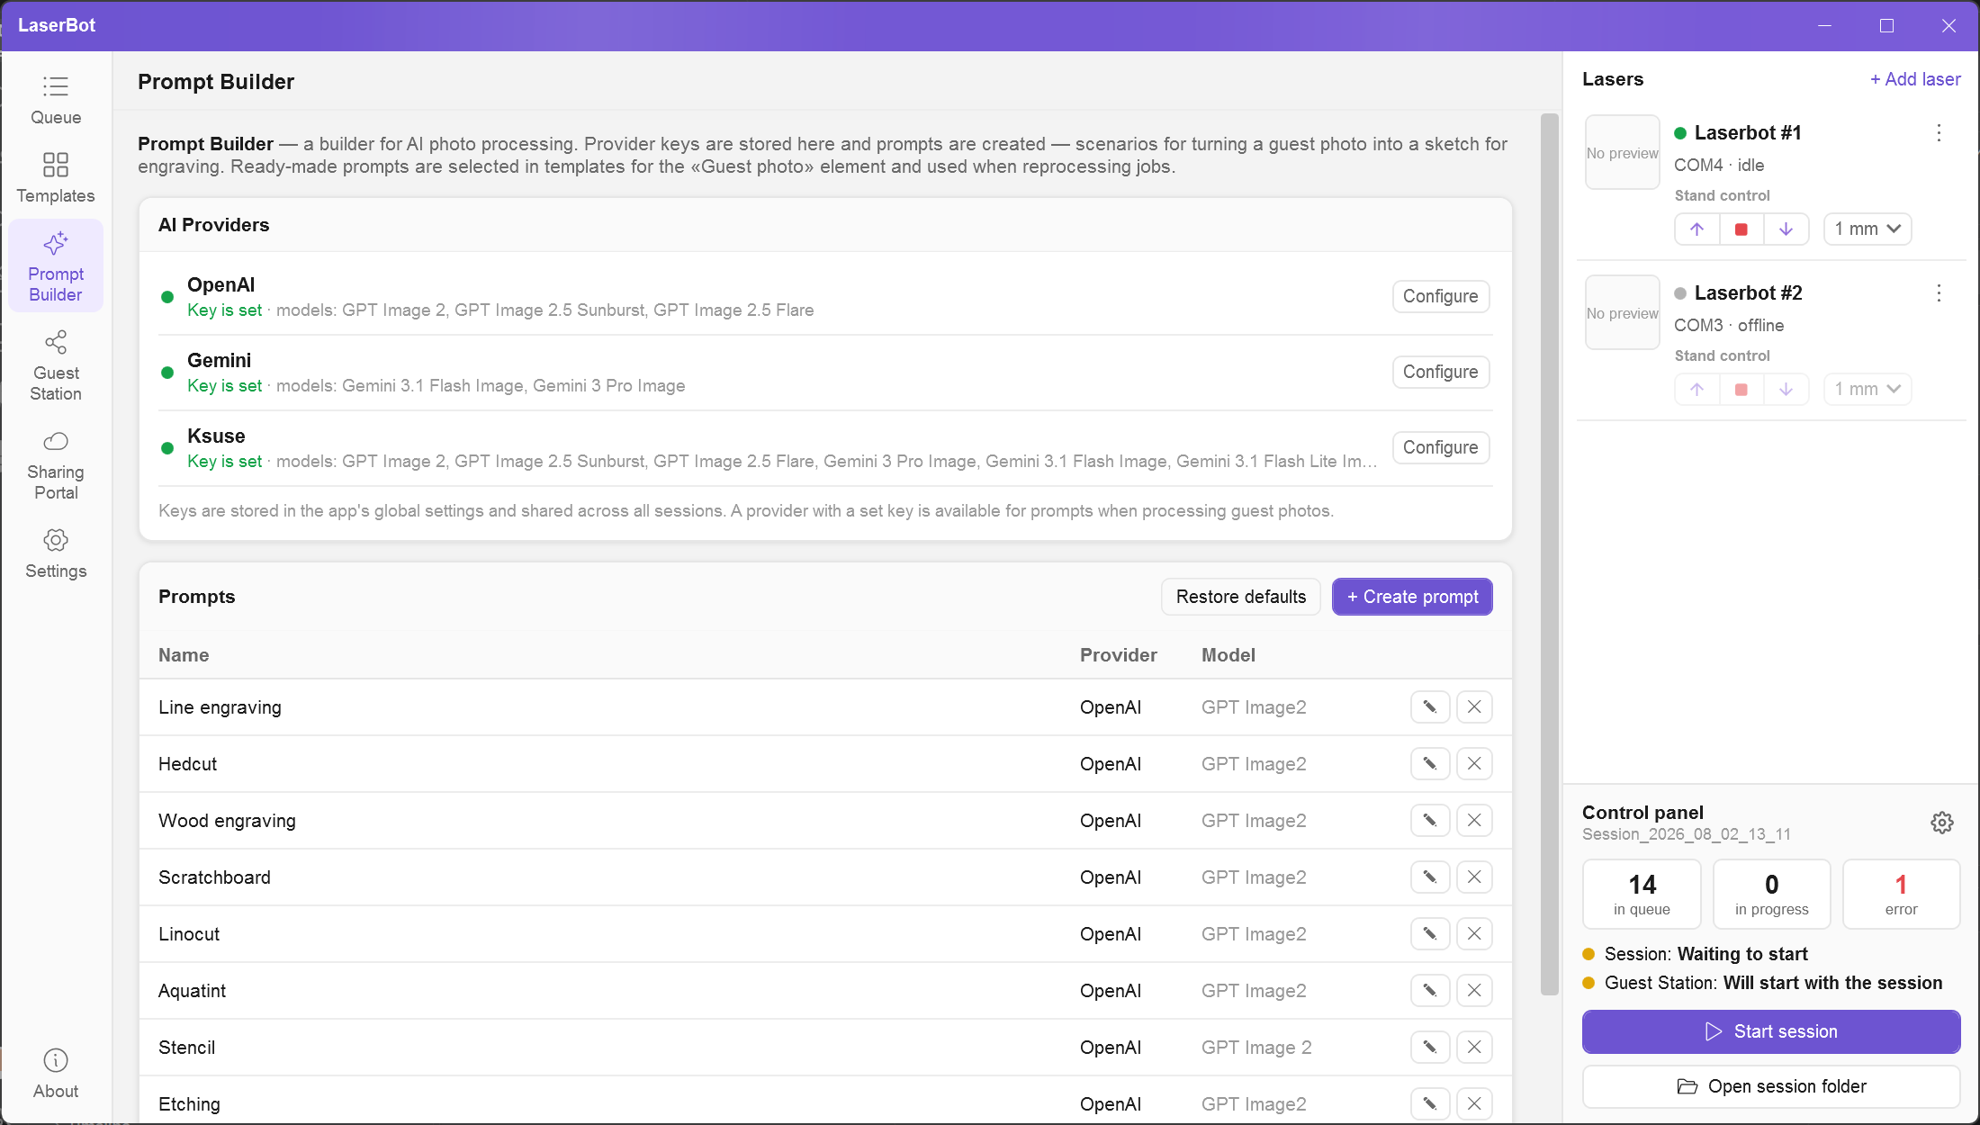Viewport: 1980px width, 1125px height.
Task: Configure the Gemini provider
Action: (x=1441, y=373)
